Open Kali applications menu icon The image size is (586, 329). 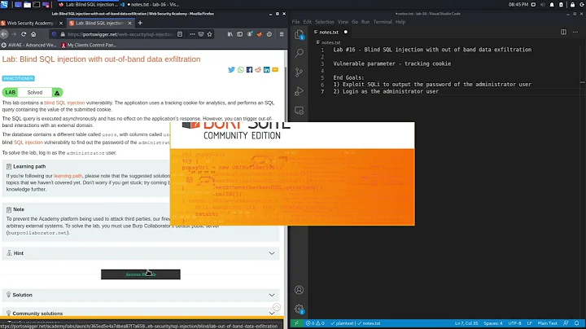coord(4,5)
